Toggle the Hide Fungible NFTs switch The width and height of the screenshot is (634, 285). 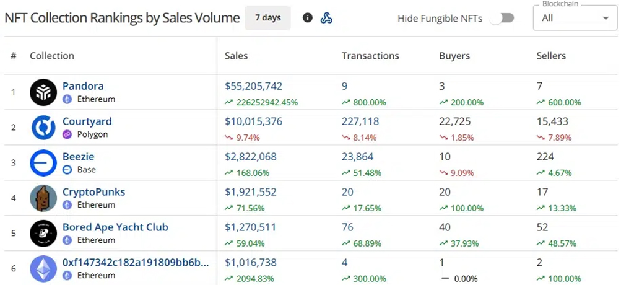502,18
